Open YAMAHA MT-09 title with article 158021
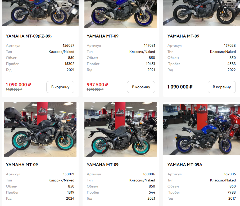 point(22,165)
